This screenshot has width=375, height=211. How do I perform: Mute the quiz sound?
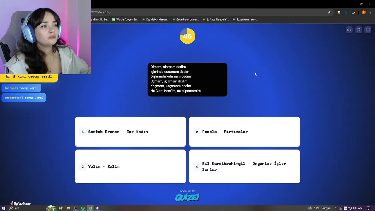[x=349, y=30]
